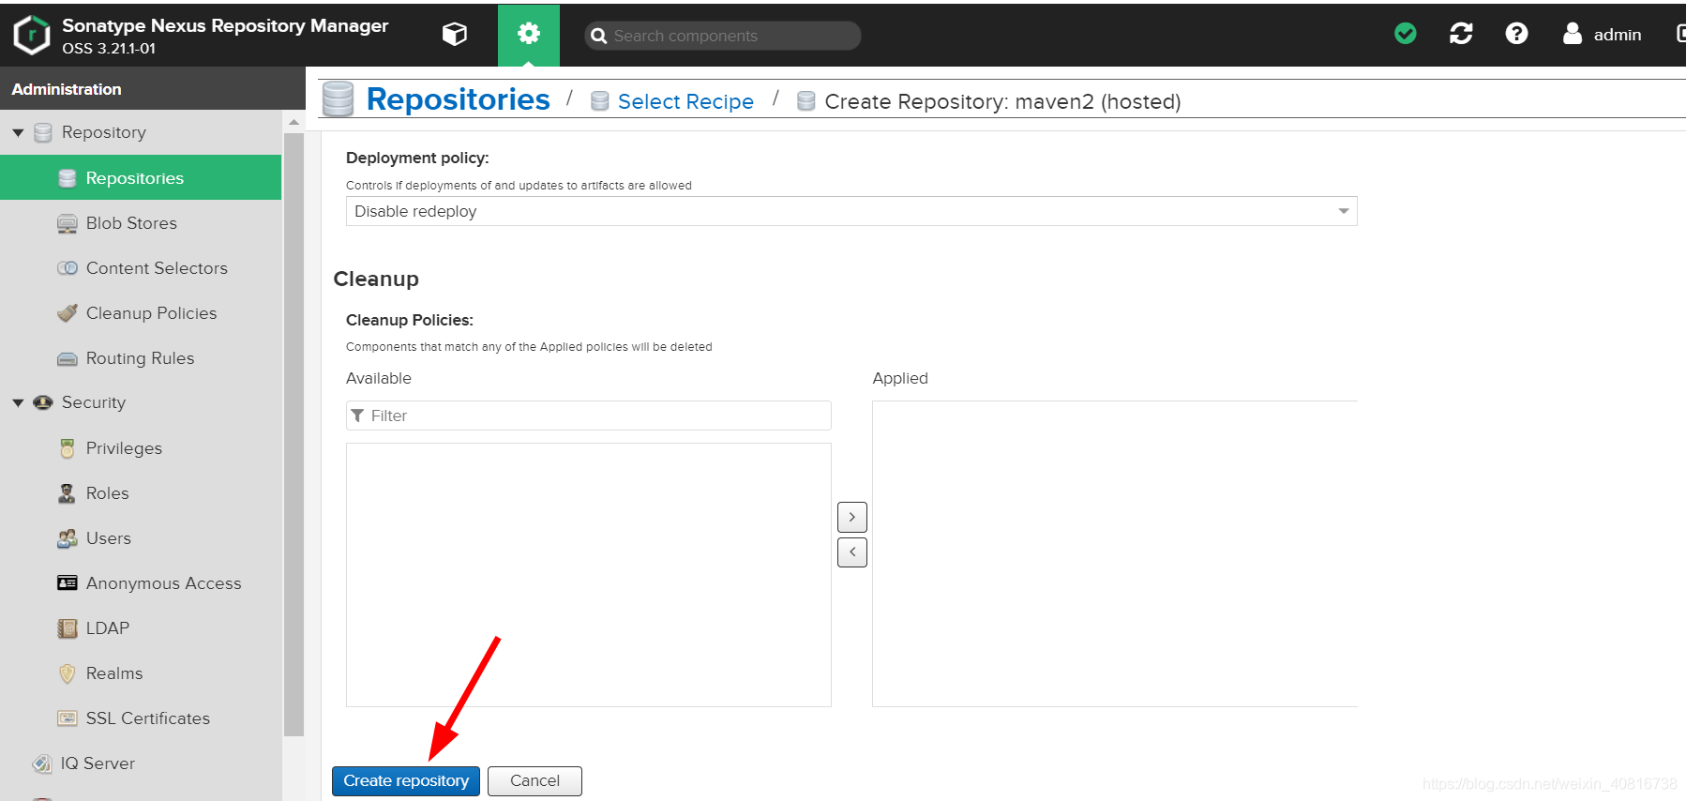Click the Nexus logo hexagon icon

(x=32, y=35)
